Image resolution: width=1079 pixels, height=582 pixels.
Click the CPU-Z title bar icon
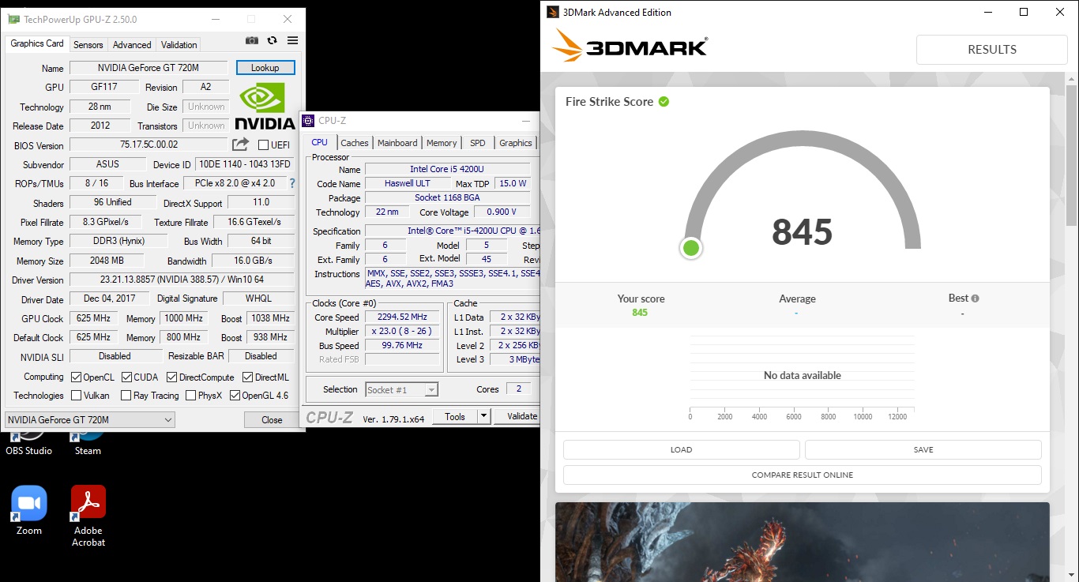[309, 121]
